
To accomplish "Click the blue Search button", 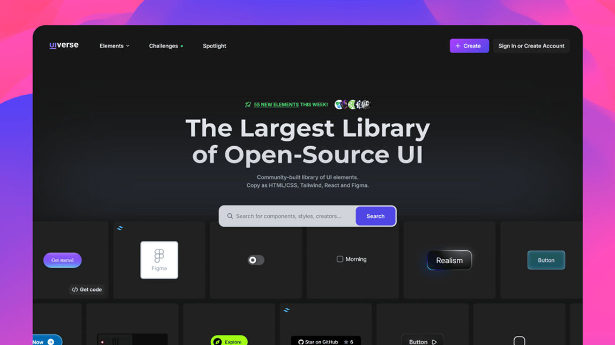I will (375, 216).
